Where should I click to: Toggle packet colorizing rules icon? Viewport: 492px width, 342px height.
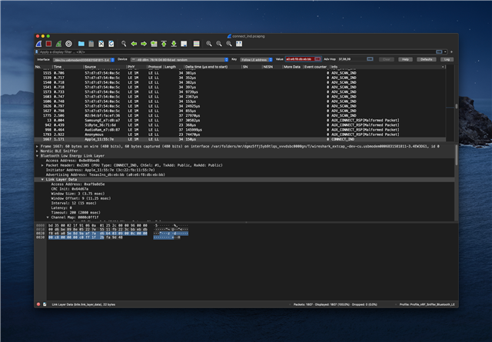pyautogui.click(x=197, y=44)
